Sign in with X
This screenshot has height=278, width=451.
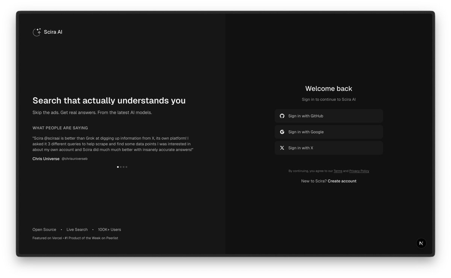click(x=329, y=148)
